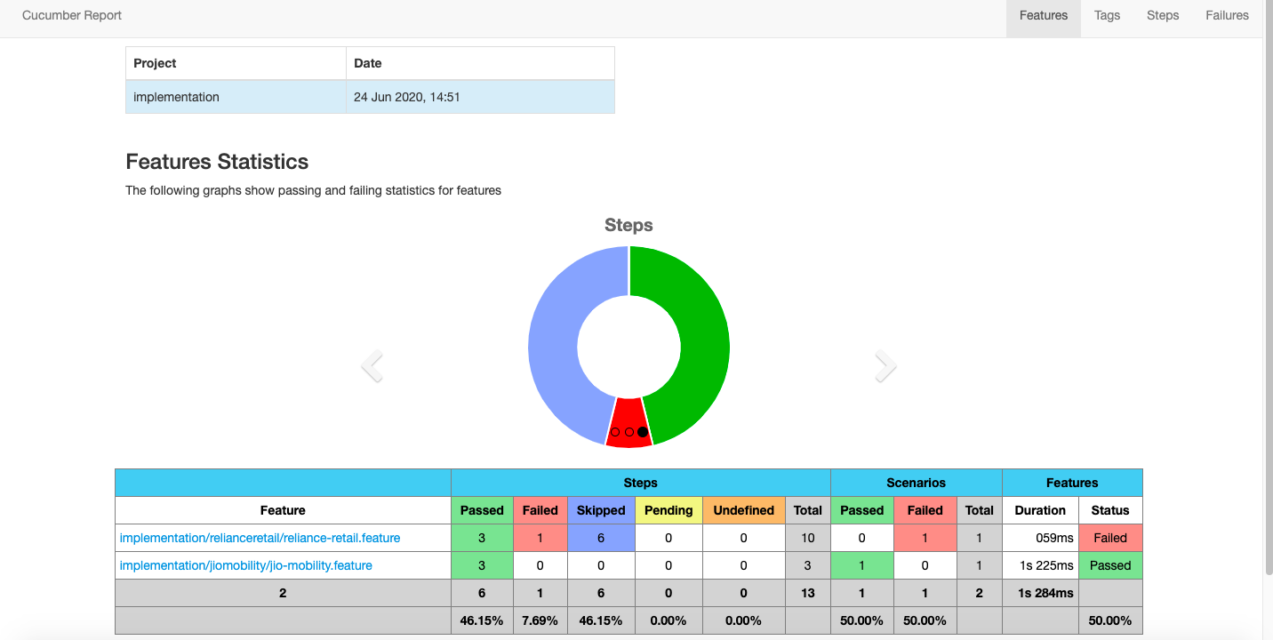1273x640 pixels.
Task: Select the first carousel indicator dot
Action: (615, 432)
